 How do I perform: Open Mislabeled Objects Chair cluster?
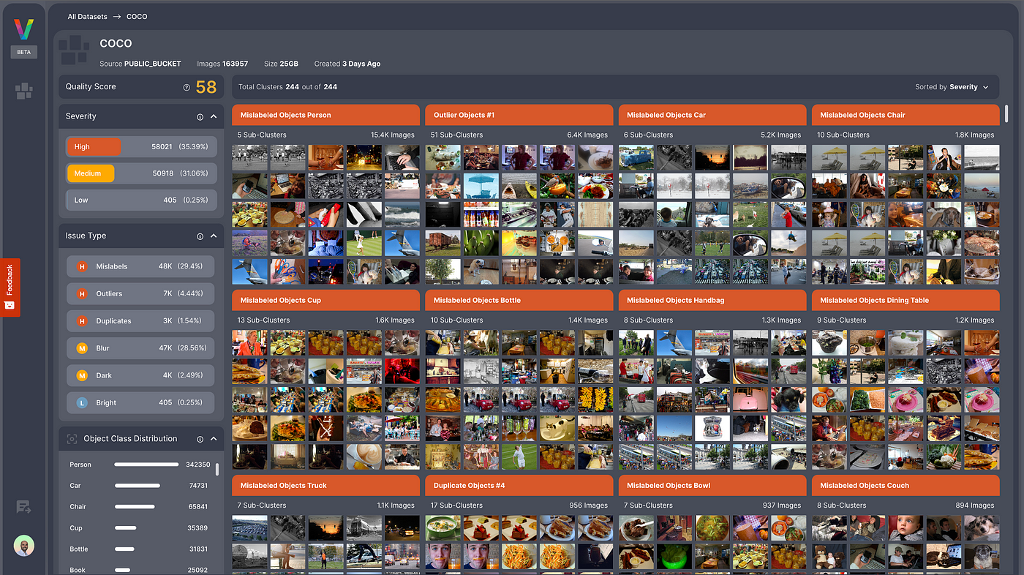[x=906, y=115]
